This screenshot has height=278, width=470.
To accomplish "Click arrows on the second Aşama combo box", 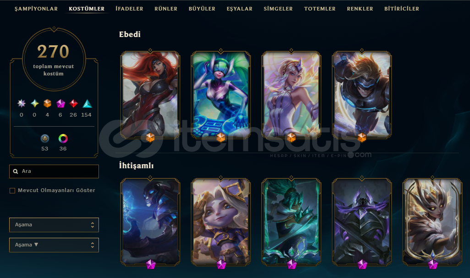I will (93, 245).
